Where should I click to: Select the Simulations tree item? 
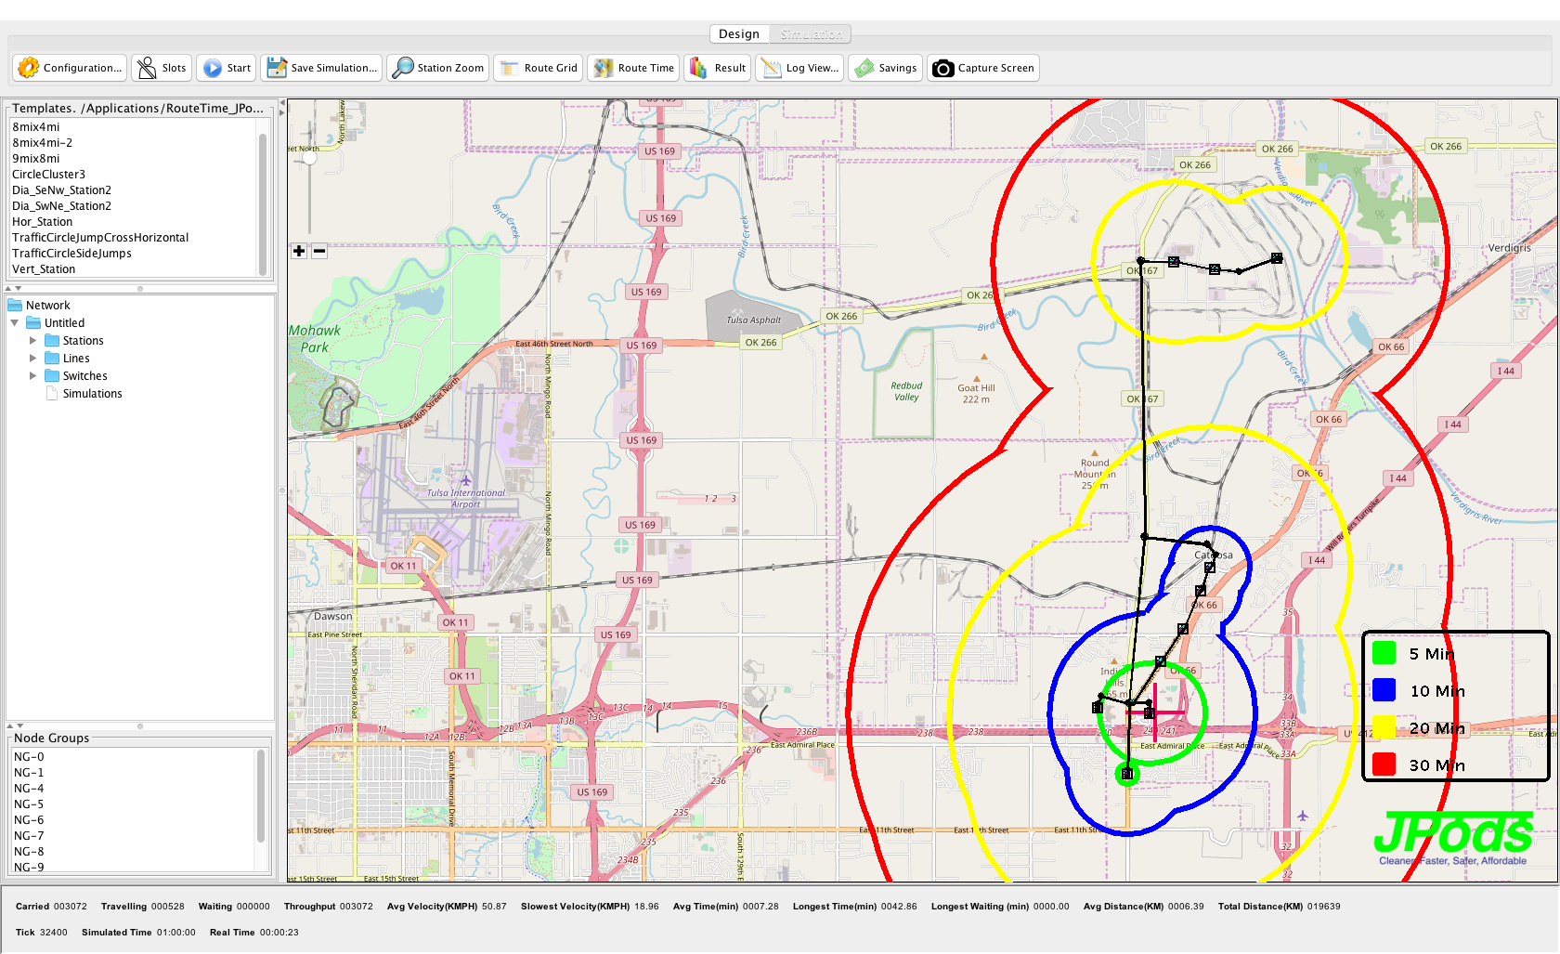(92, 394)
